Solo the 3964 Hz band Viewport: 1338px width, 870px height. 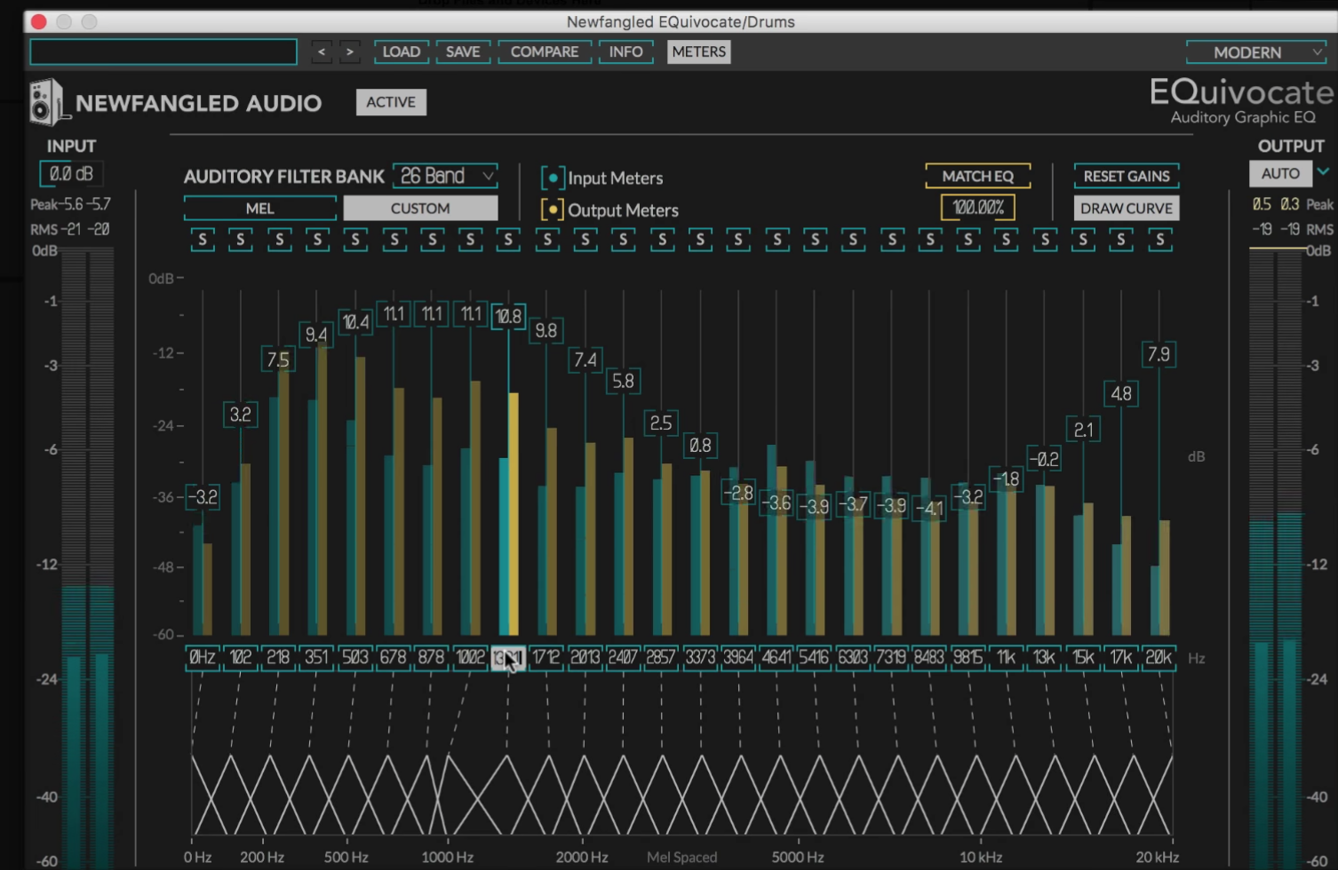point(738,240)
